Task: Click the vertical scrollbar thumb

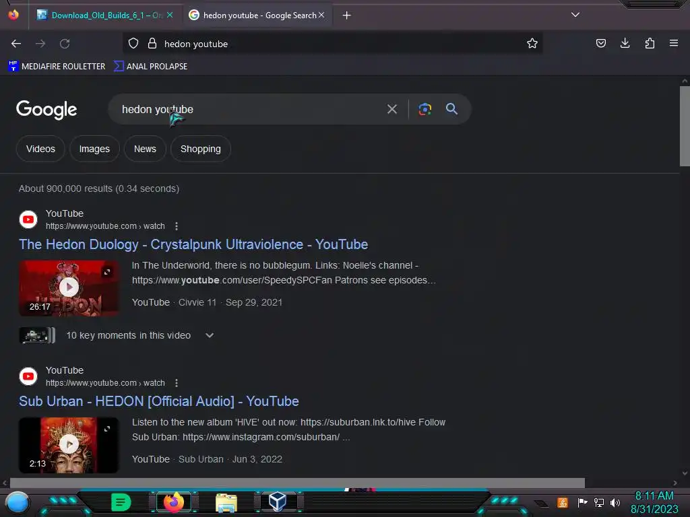Action: (685, 126)
